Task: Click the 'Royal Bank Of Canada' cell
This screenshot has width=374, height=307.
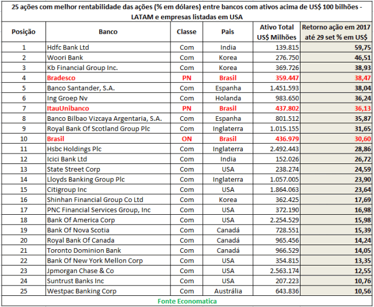Action: tap(108, 240)
